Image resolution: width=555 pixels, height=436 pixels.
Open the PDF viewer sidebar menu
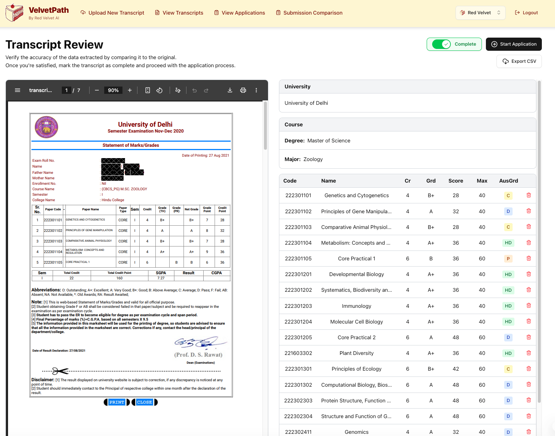17,90
